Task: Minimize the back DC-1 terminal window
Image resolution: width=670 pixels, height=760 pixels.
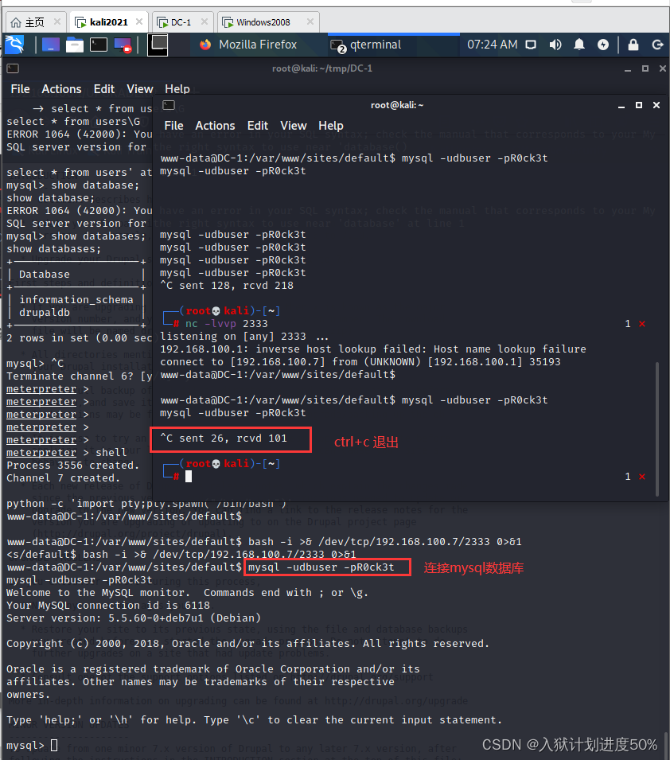Action: coord(628,69)
